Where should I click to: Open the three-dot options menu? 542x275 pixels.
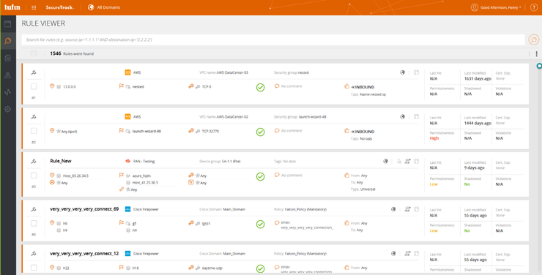(536, 54)
